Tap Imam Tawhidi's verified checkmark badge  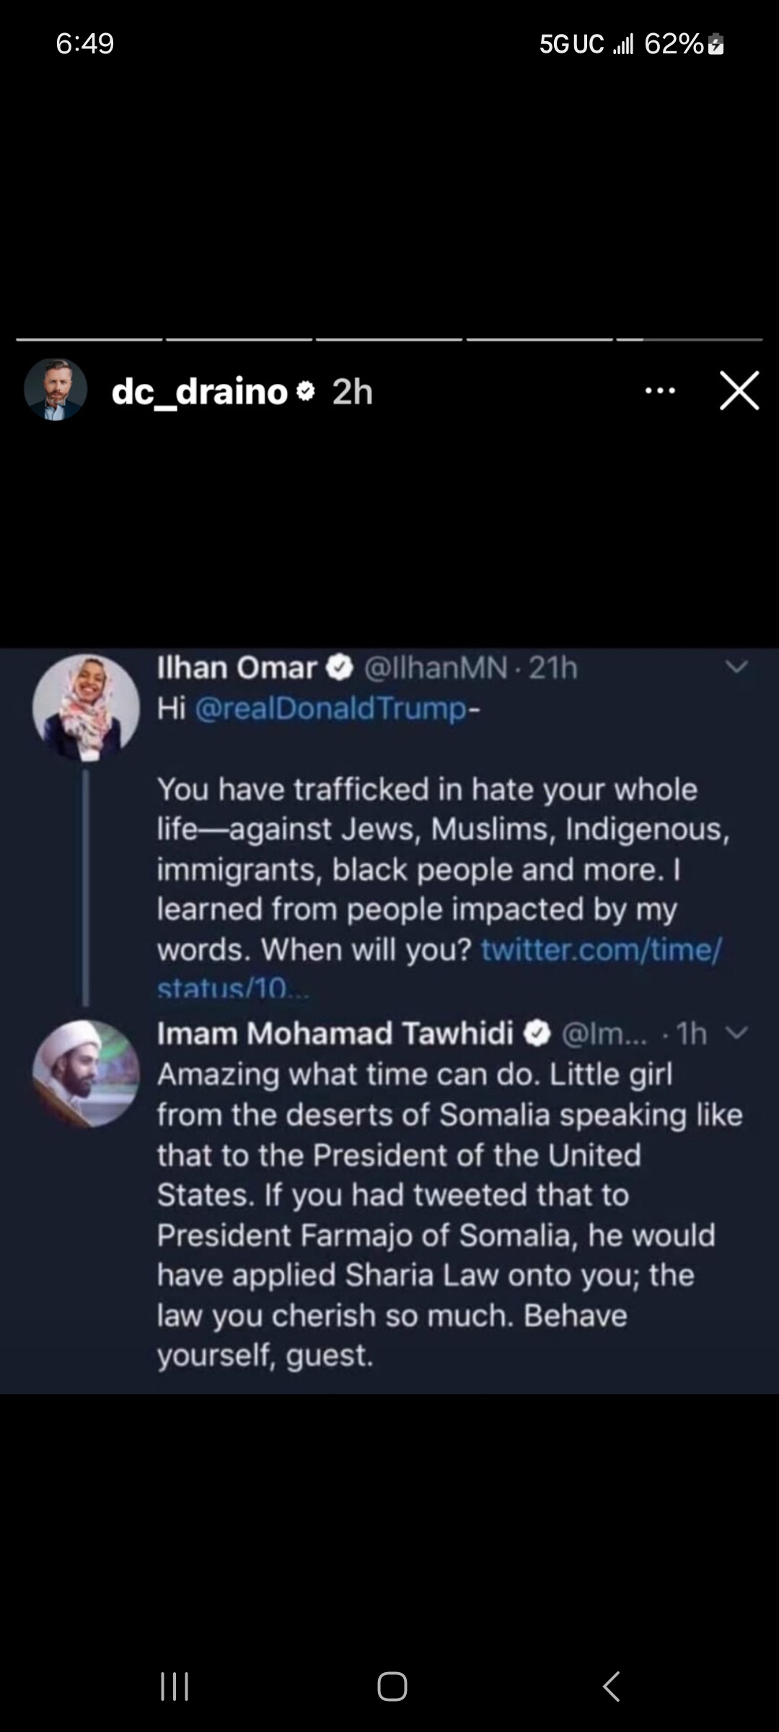tap(537, 1034)
